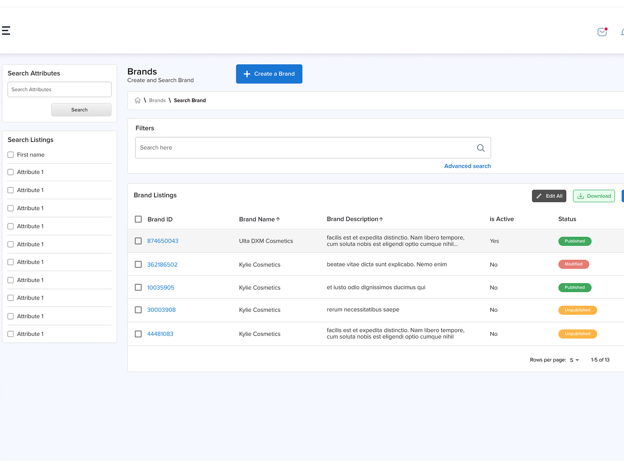The height and width of the screenshot is (468, 624).
Task: Click description 'et iusto odio dignissimos ducimus qui'
Action: tap(376, 287)
